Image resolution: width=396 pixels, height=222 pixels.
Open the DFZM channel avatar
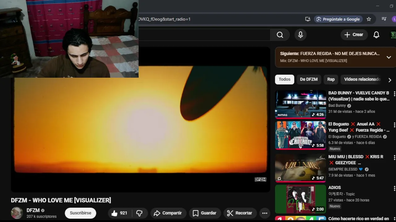17,213
